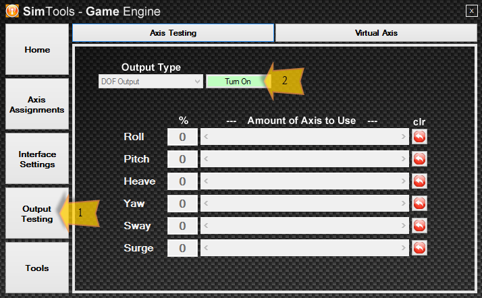Image resolution: width=482 pixels, height=298 pixels.
Task: Click the Pitch percent input field
Action: click(182, 159)
